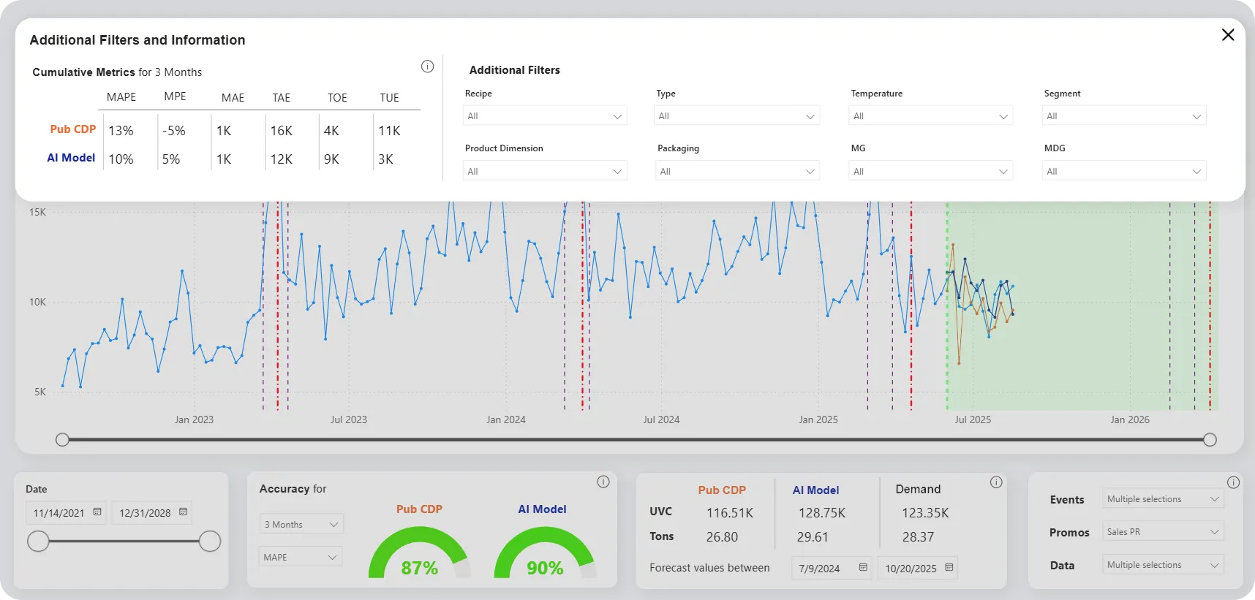Expand the Product Dimension dropdown
Image resolution: width=1255 pixels, height=600 pixels.
click(x=545, y=171)
